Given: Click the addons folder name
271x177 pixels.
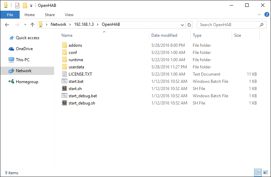Looking at the screenshot, I should click(76, 45).
